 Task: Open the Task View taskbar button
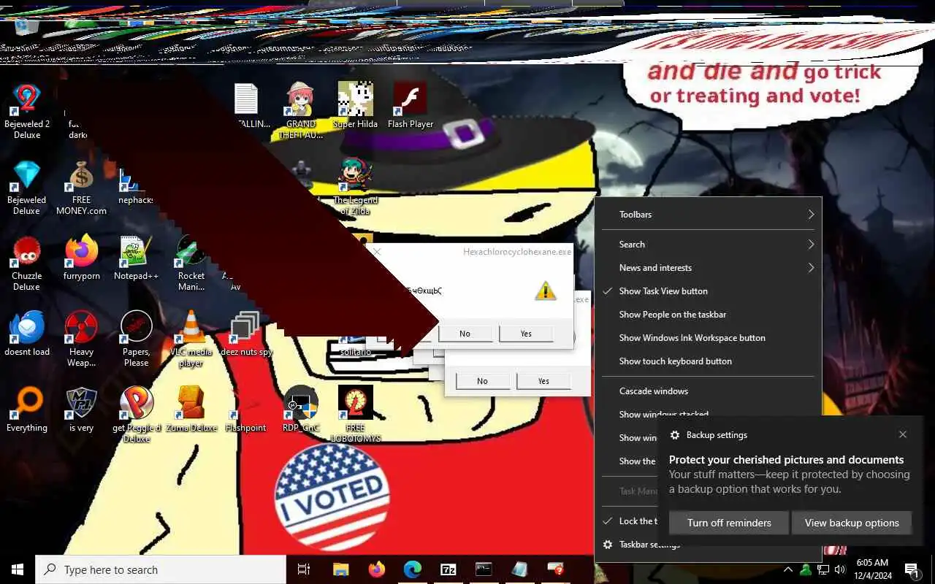[304, 569]
